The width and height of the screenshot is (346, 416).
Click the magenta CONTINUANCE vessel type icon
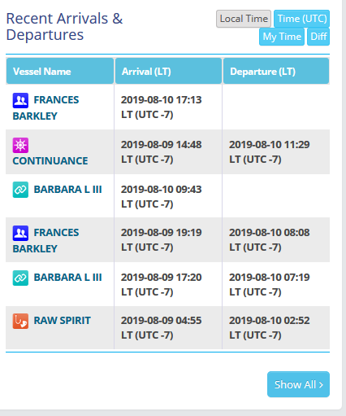(20, 145)
